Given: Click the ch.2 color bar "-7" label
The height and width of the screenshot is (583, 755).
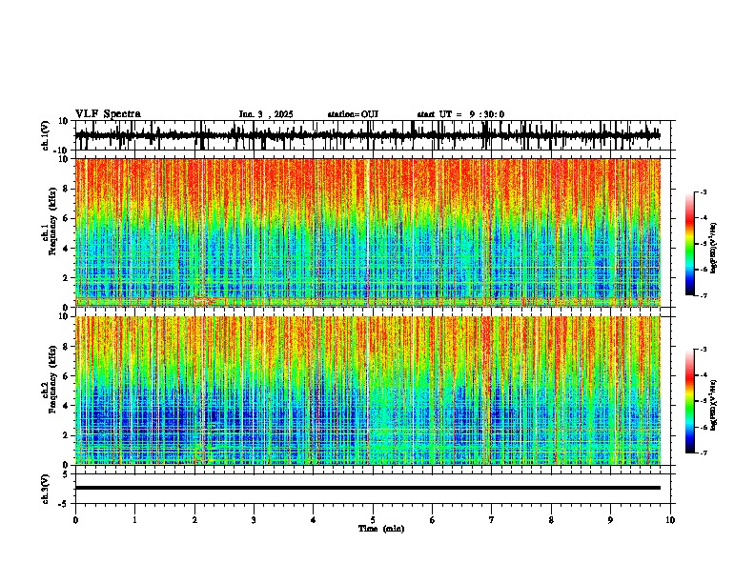Looking at the screenshot, I should (703, 453).
